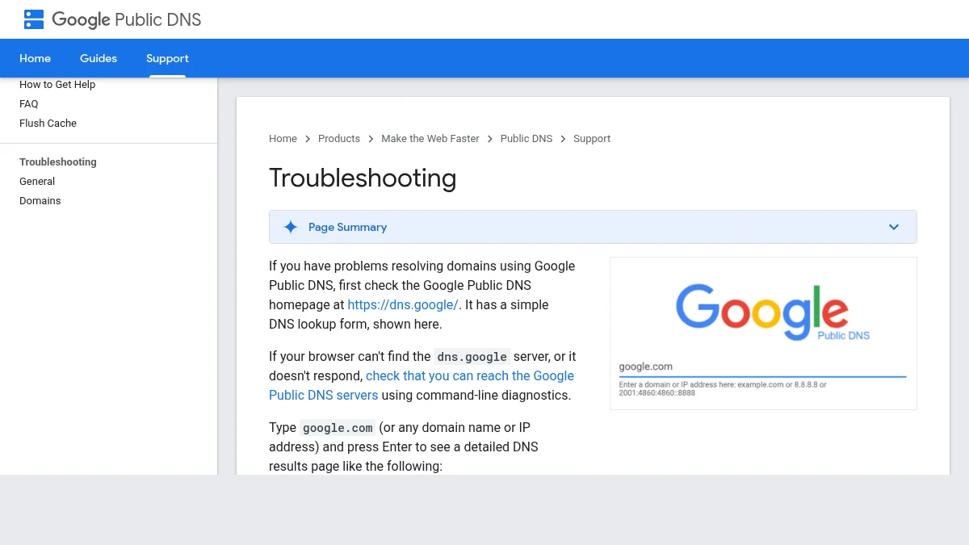The image size is (969, 545).
Task: Click the Google Public DNS server logo icon
Action: coord(34,19)
